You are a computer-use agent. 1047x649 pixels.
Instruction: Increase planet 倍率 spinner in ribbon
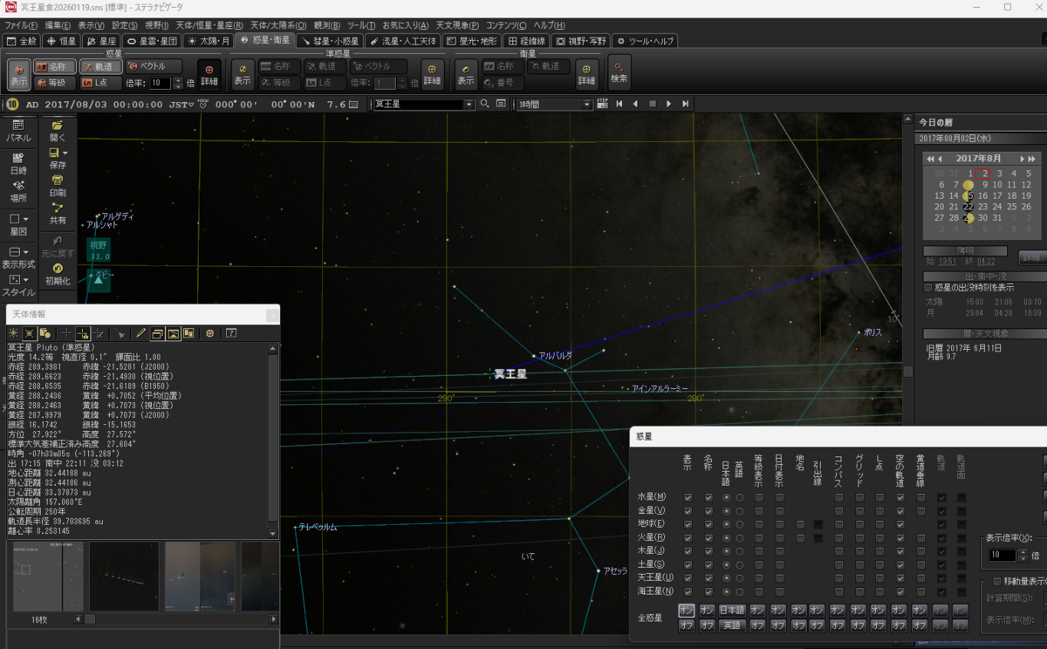[x=178, y=80]
